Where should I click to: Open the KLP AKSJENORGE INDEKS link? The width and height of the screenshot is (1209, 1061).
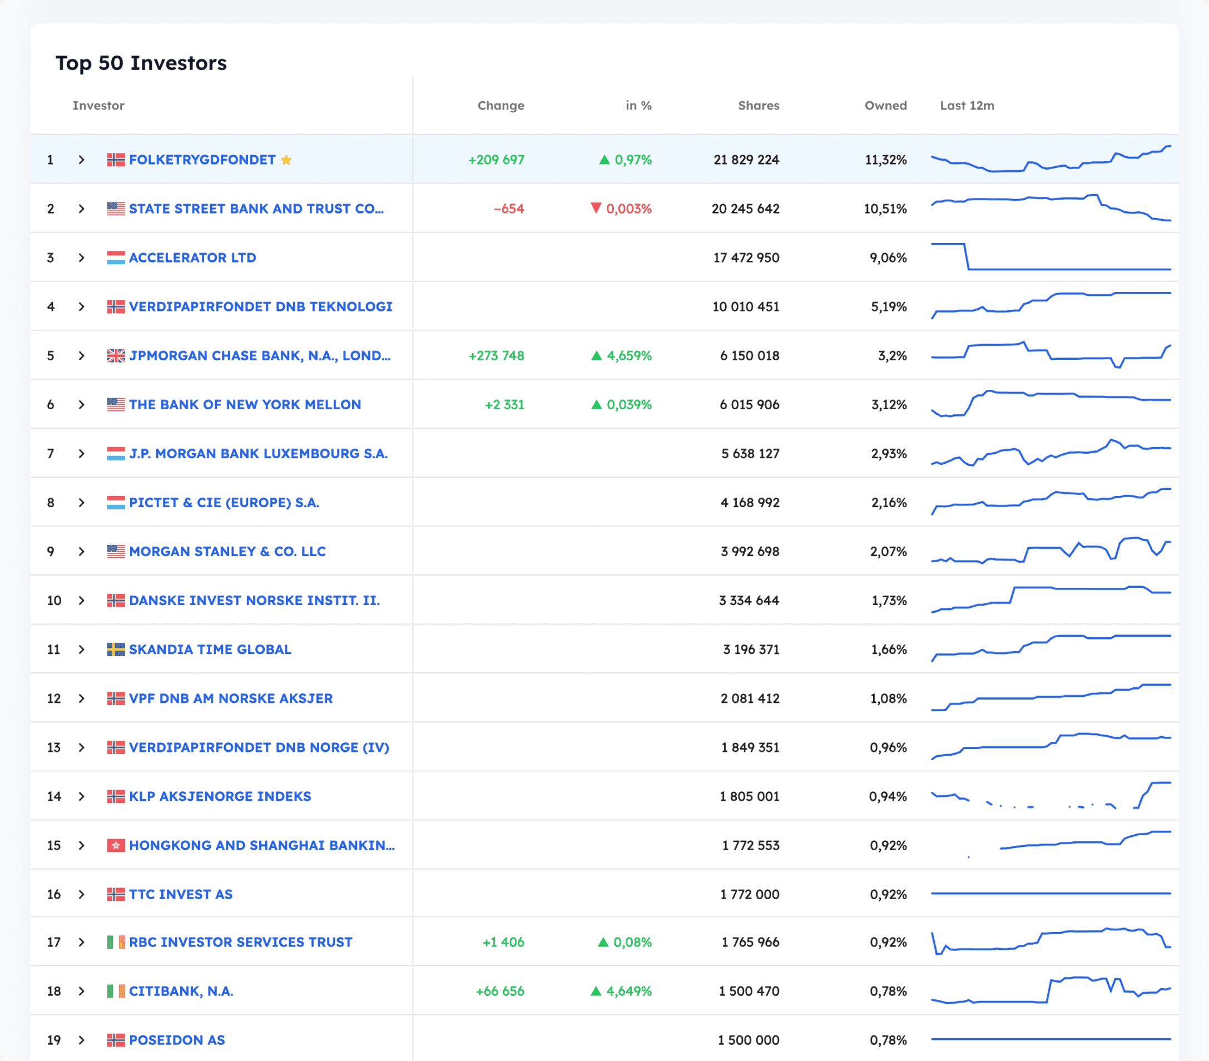(x=220, y=797)
